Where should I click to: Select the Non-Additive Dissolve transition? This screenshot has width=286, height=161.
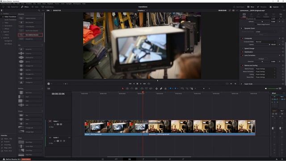(30, 35)
